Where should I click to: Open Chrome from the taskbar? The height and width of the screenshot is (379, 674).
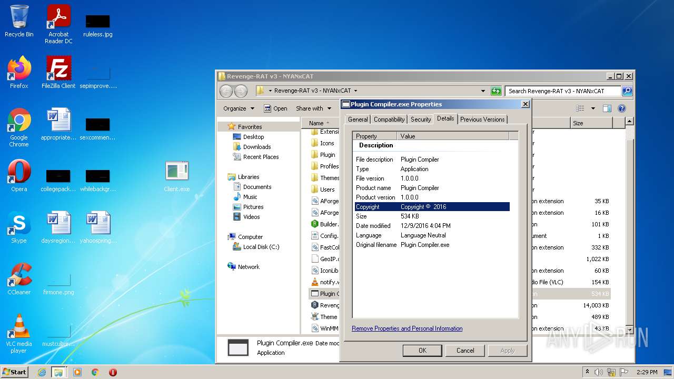(x=95, y=372)
